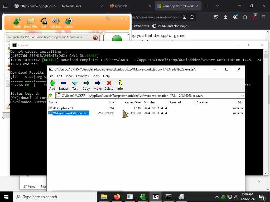The image size is (270, 202).
Task: Sort by Created column header
Action: click(x=181, y=102)
